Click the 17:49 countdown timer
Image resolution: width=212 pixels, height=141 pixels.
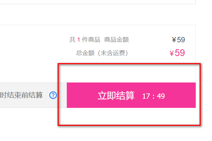point(154,96)
